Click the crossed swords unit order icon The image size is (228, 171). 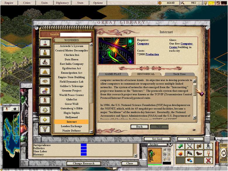(x=190, y=146)
